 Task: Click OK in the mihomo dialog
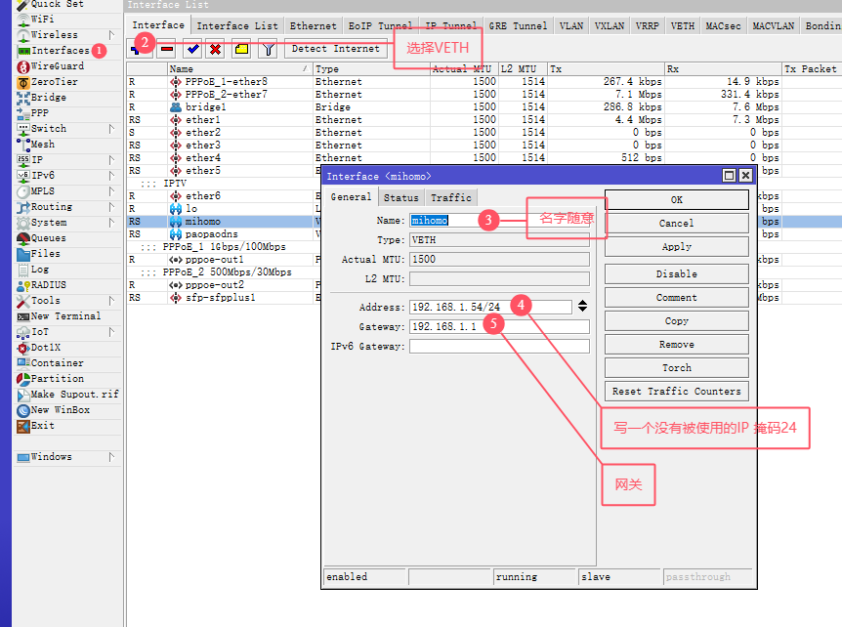[677, 199]
